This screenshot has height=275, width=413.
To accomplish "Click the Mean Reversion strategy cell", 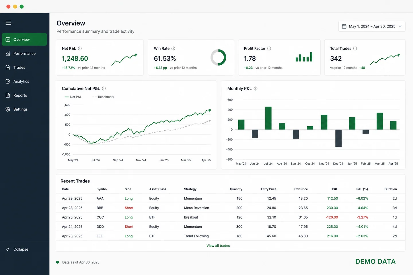I will pyautogui.click(x=196, y=208).
